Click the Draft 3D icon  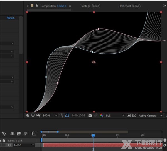[4, 134]
